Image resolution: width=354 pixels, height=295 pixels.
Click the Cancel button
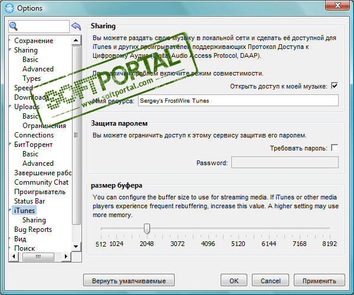[270, 281]
